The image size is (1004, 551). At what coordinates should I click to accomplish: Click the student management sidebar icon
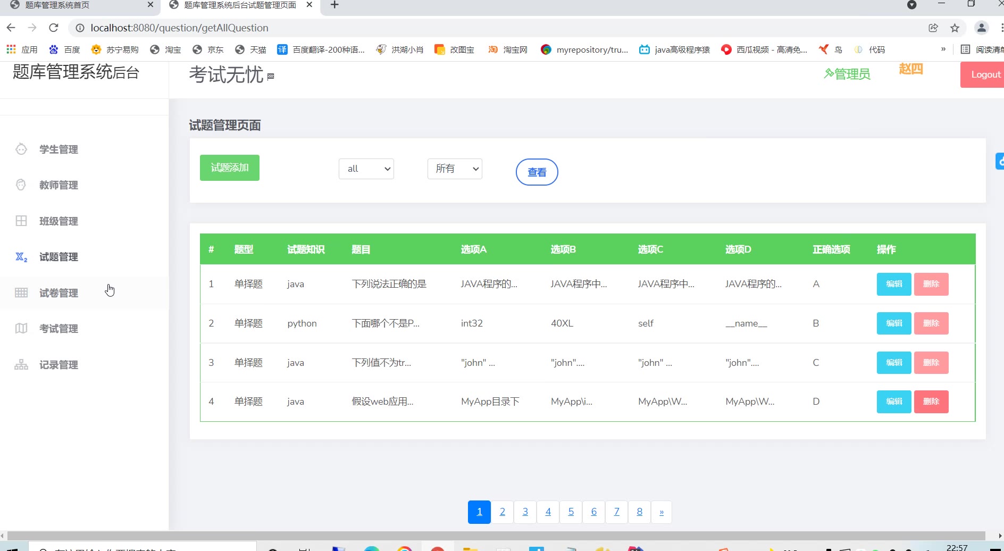pyautogui.click(x=21, y=149)
